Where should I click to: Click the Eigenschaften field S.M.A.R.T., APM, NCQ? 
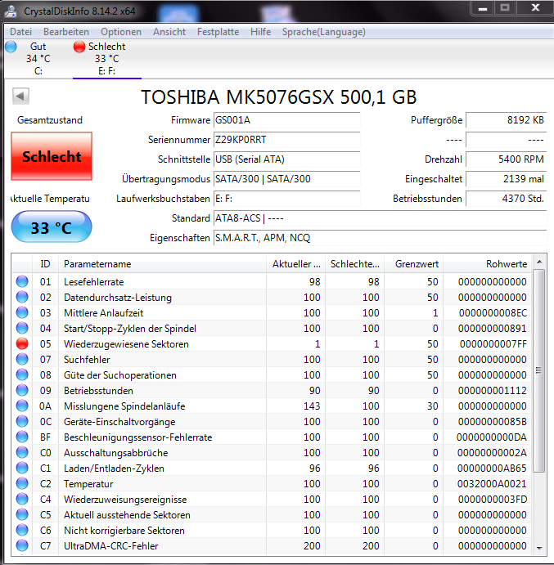381,238
